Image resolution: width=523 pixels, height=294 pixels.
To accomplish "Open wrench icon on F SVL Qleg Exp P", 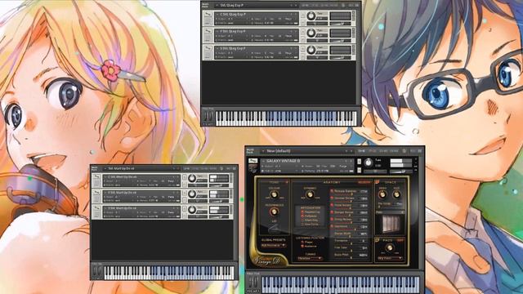I will click(208, 32).
